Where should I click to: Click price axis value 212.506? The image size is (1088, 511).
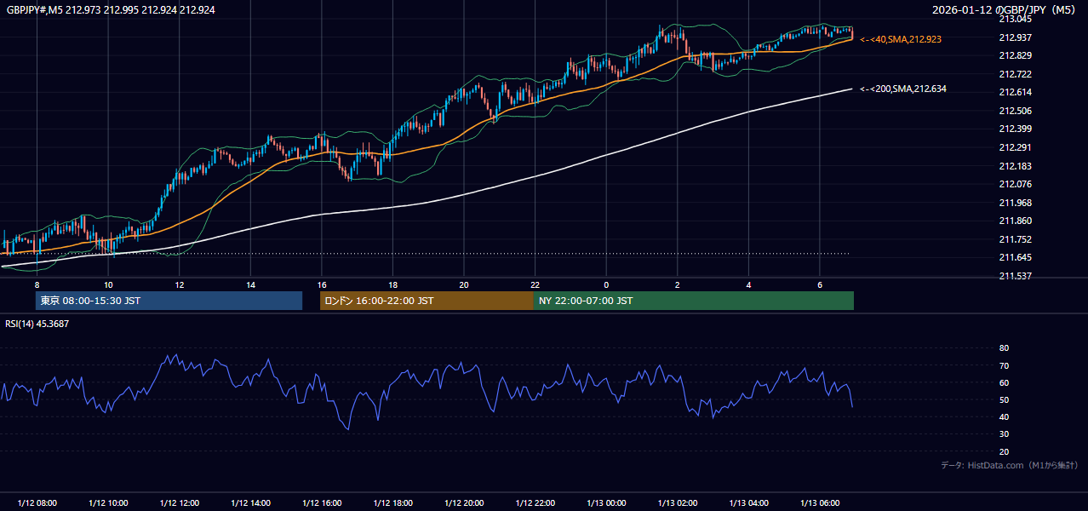(x=1015, y=111)
